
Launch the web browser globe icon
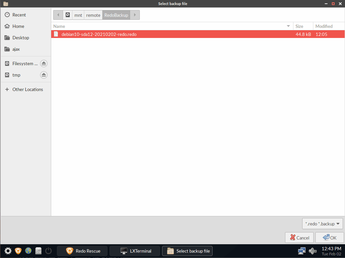(x=28, y=251)
